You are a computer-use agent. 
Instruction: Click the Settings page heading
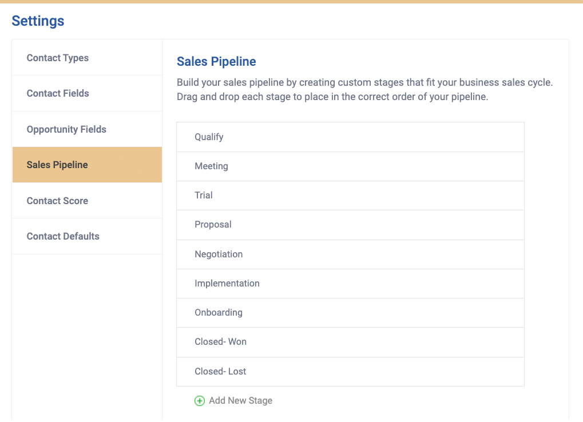[38, 21]
